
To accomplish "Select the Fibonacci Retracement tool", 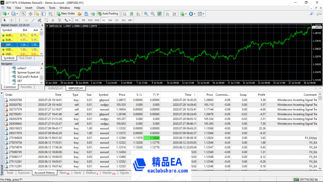I will coord(46,20).
